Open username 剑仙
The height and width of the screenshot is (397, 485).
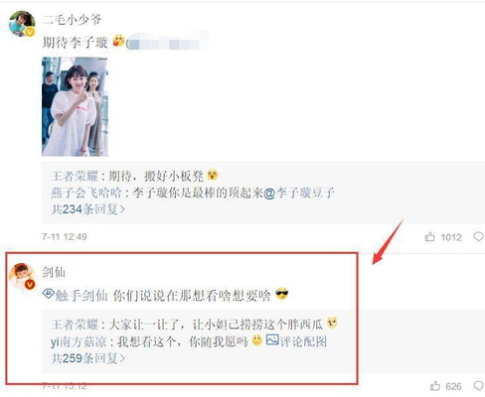(x=54, y=272)
